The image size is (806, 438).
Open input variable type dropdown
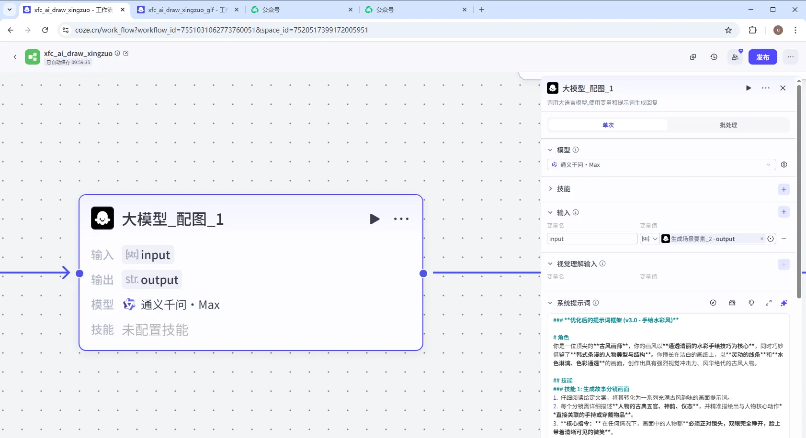(x=649, y=239)
